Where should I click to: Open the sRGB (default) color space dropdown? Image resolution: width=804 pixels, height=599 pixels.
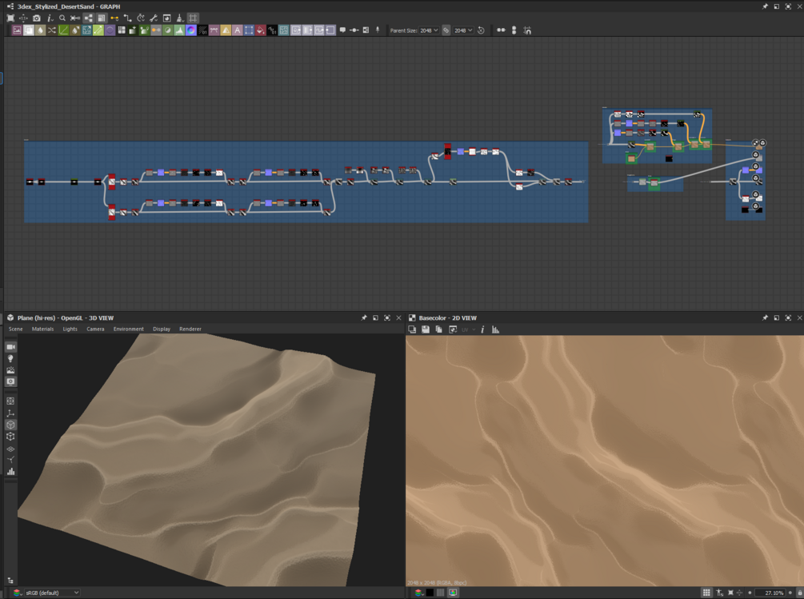52,593
